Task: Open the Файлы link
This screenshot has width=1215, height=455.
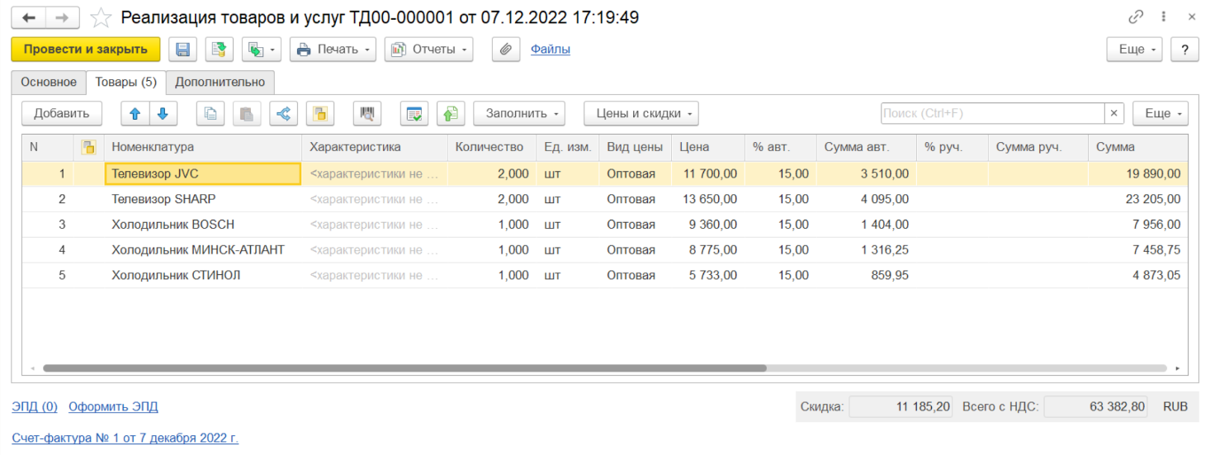Action: [x=550, y=50]
